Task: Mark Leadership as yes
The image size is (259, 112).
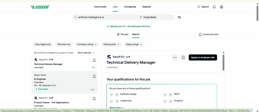Action: point(112,101)
